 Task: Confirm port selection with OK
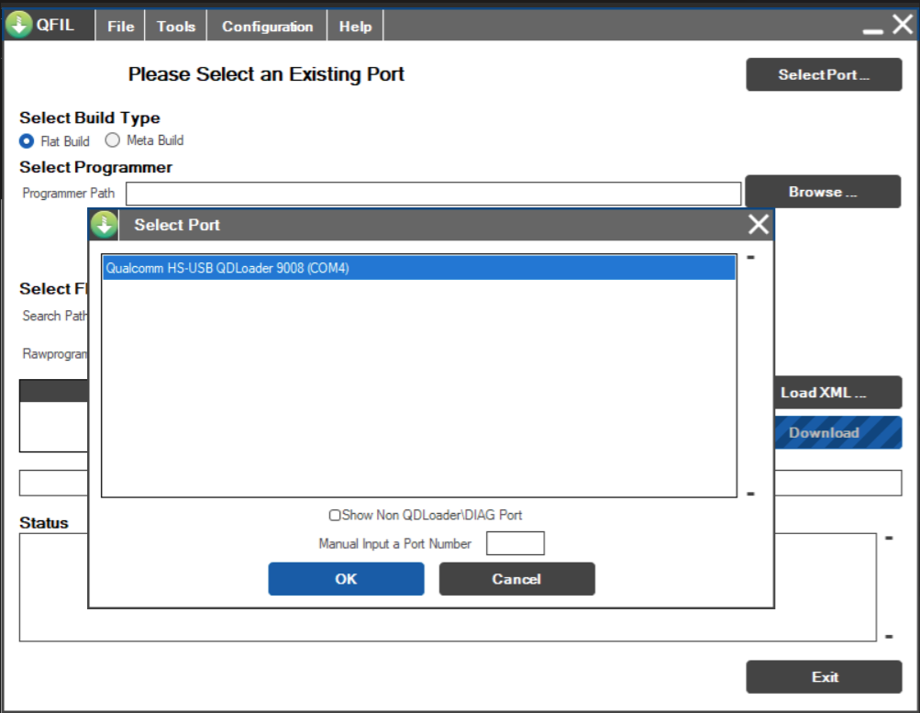pyautogui.click(x=346, y=579)
